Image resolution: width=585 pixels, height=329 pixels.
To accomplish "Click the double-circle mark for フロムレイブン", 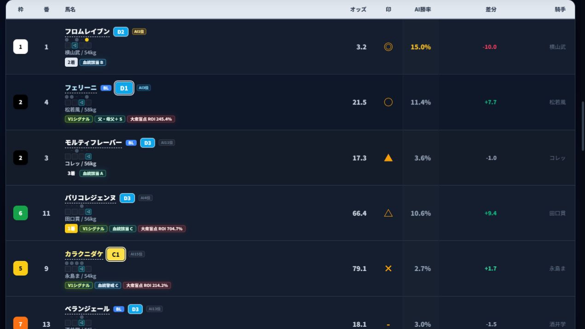I will pyautogui.click(x=388, y=47).
